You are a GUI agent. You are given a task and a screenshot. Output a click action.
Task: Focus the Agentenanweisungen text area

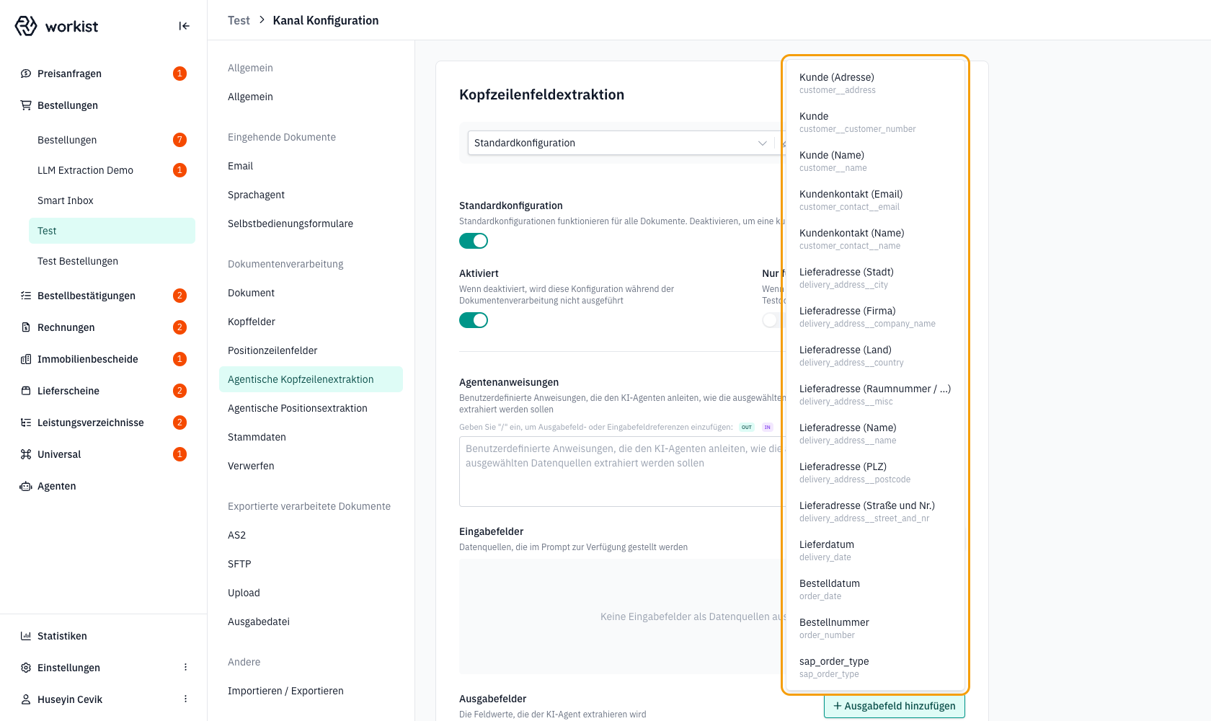pyautogui.click(x=621, y=472)
